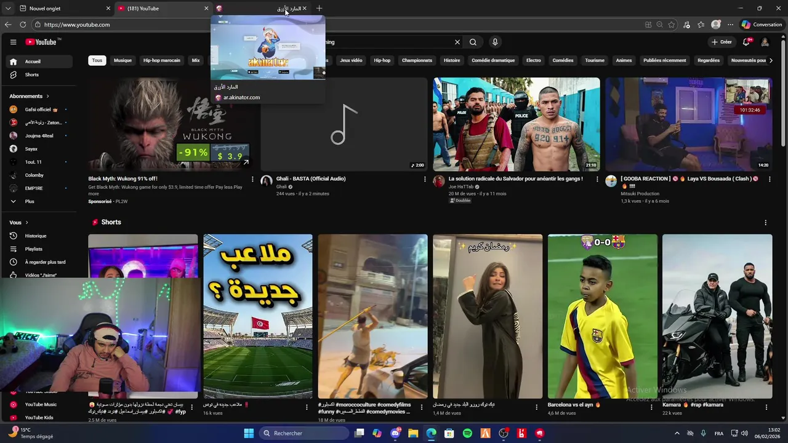788x443 pixels.
Task: Open the Windows Start menu
Action: coord(249,433)
